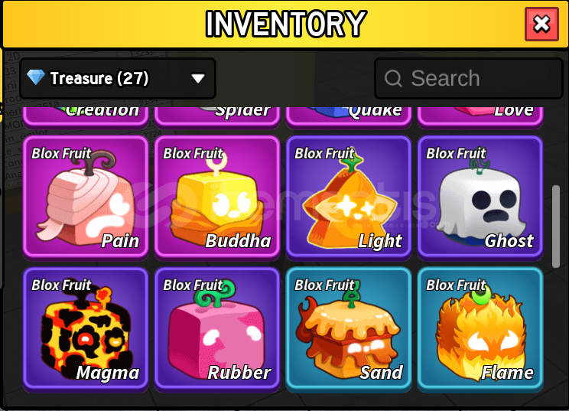Select the Magma Blox Fruit

[86, 329]
